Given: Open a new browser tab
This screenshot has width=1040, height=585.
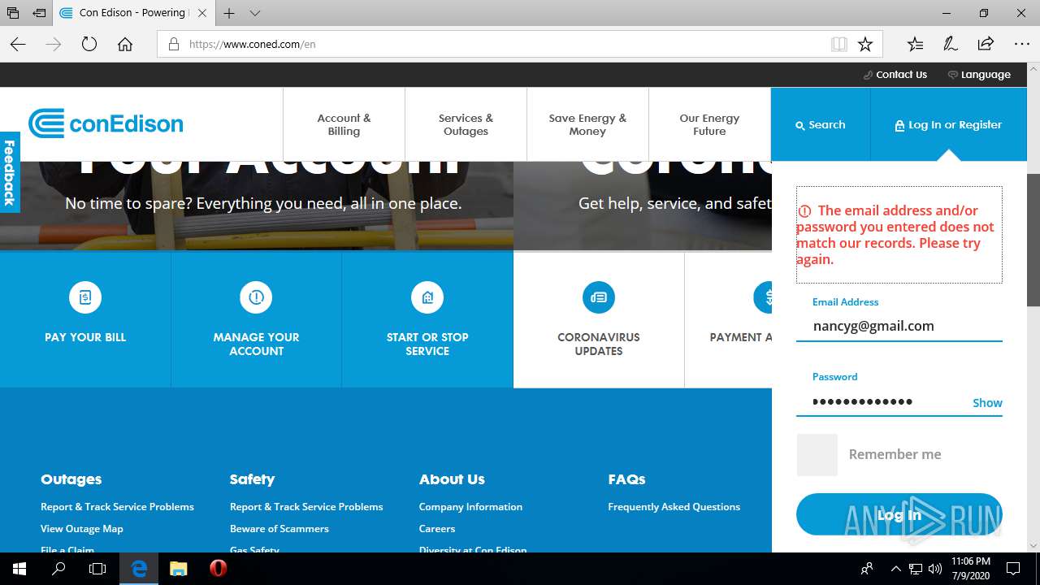Looking at the screenshot, I should point(230,13).
